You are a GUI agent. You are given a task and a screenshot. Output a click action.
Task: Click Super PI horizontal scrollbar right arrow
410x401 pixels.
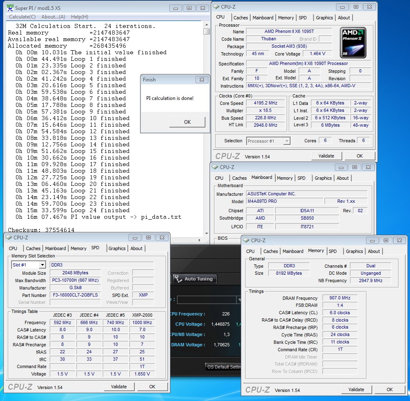point(200,240)
